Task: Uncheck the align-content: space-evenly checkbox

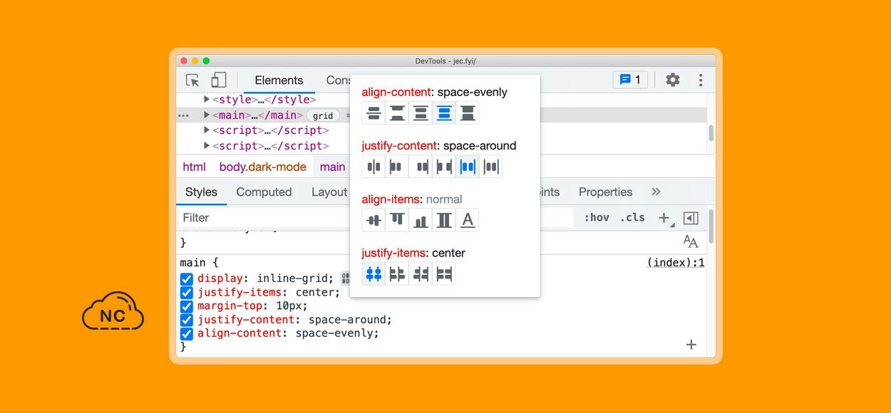Action: 187,333
